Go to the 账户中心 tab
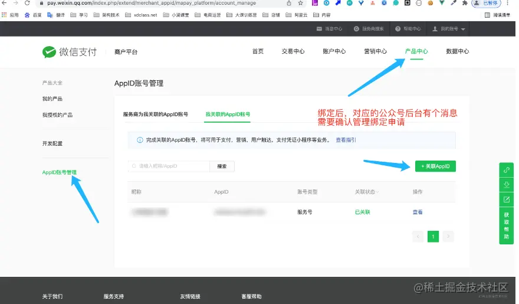 334,51
